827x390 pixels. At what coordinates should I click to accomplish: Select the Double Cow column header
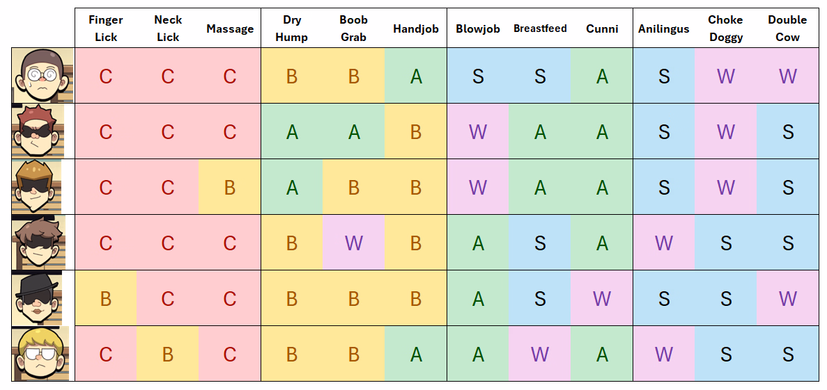[x=788, y=29]
